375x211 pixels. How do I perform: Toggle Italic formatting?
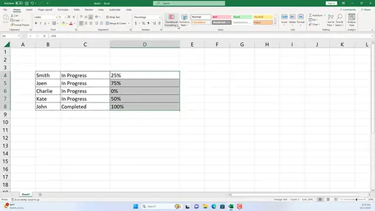(40, 23)
